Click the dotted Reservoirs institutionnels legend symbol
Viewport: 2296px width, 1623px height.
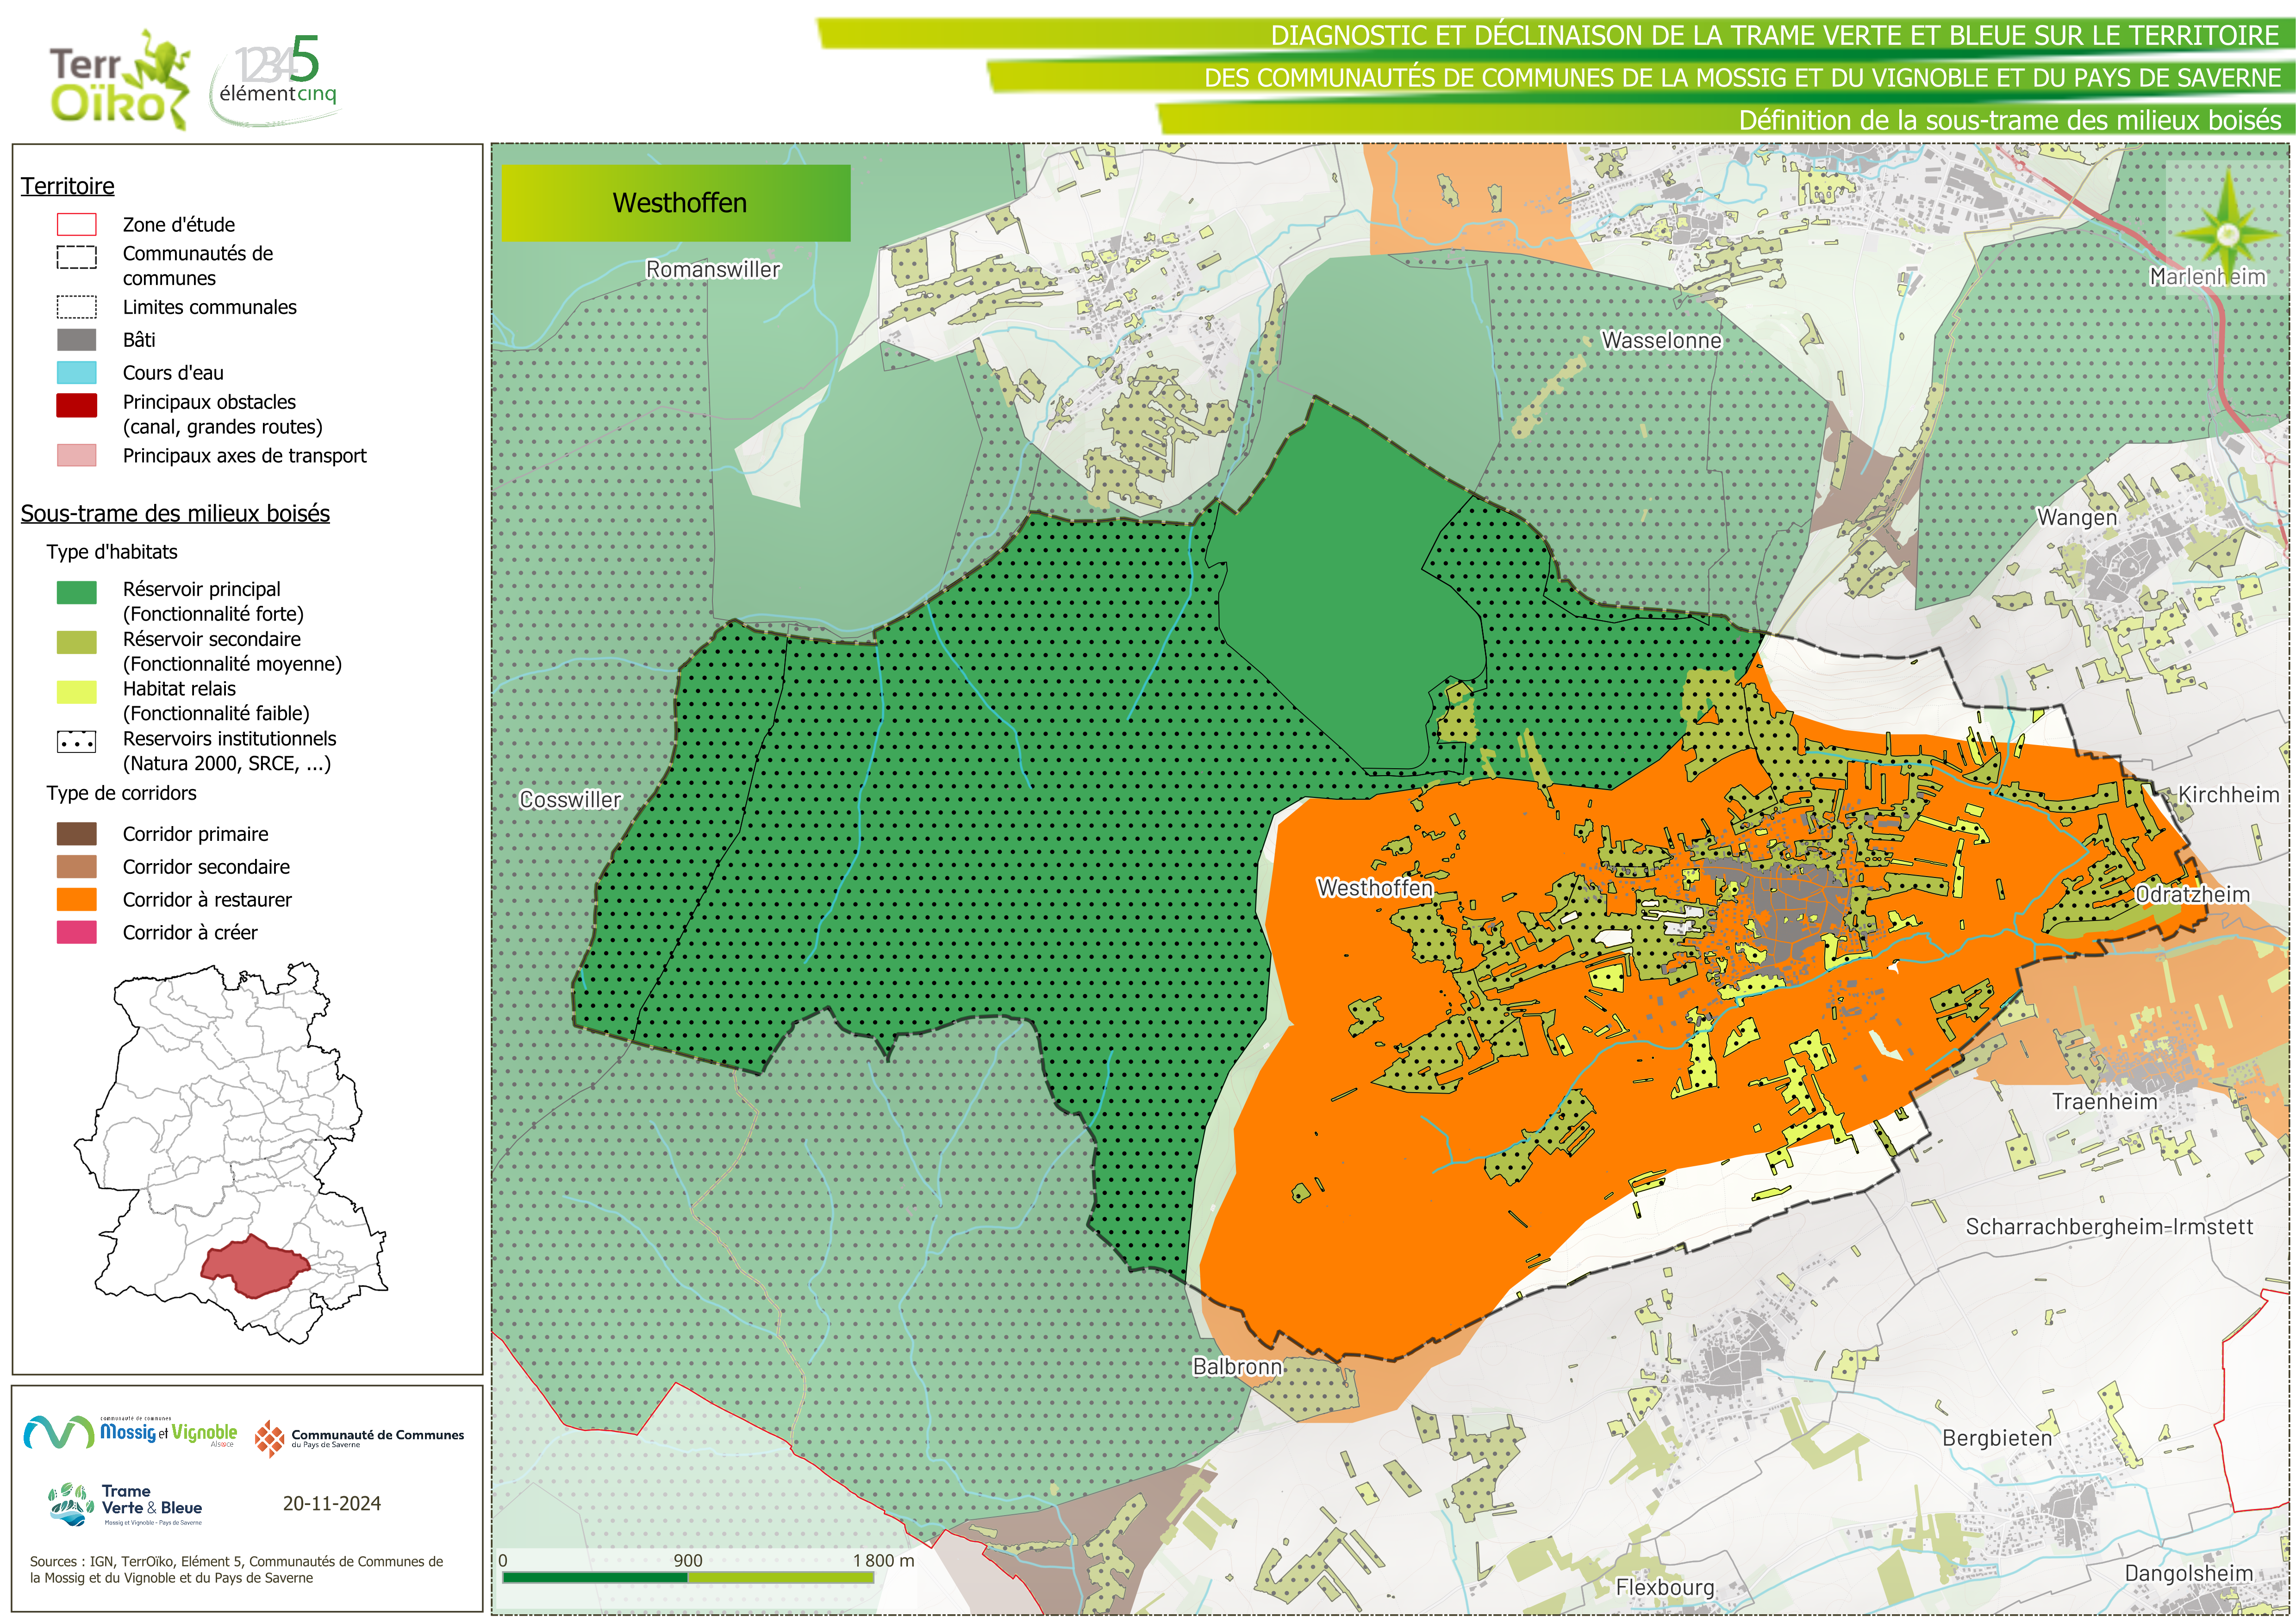coord(77,742)
